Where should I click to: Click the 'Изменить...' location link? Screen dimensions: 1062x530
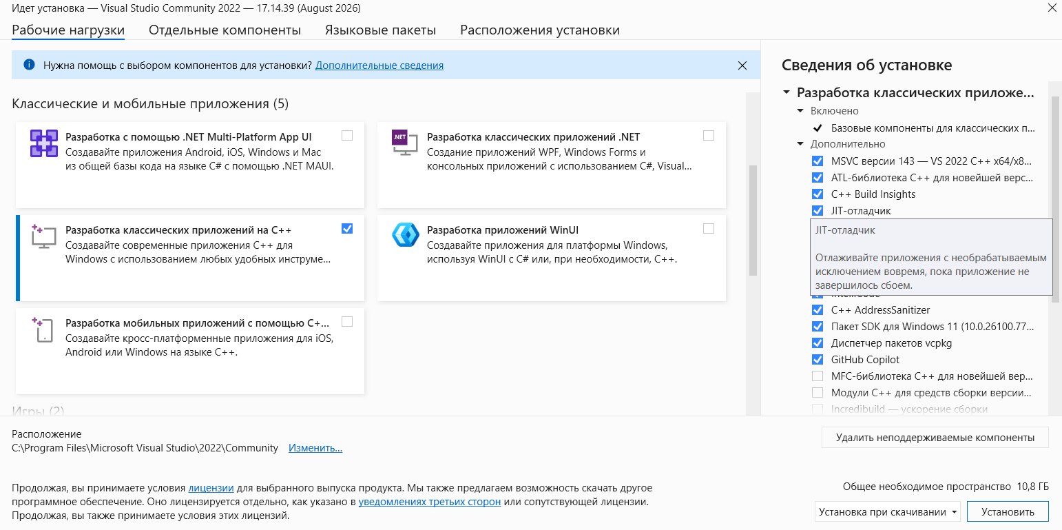coord(315,448)
